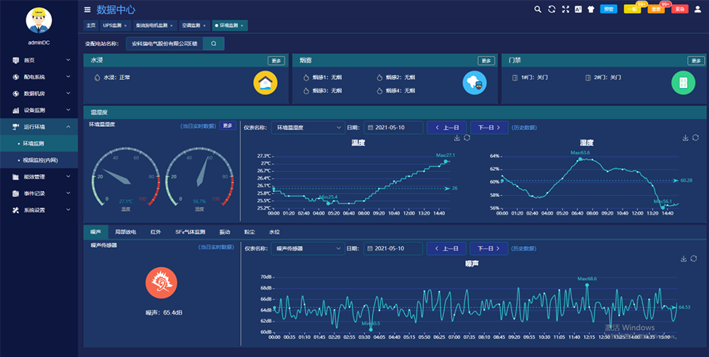Switch to the UPS监测 tab
Viewport: 709px width, 357px height.
[x=112, y=25]
